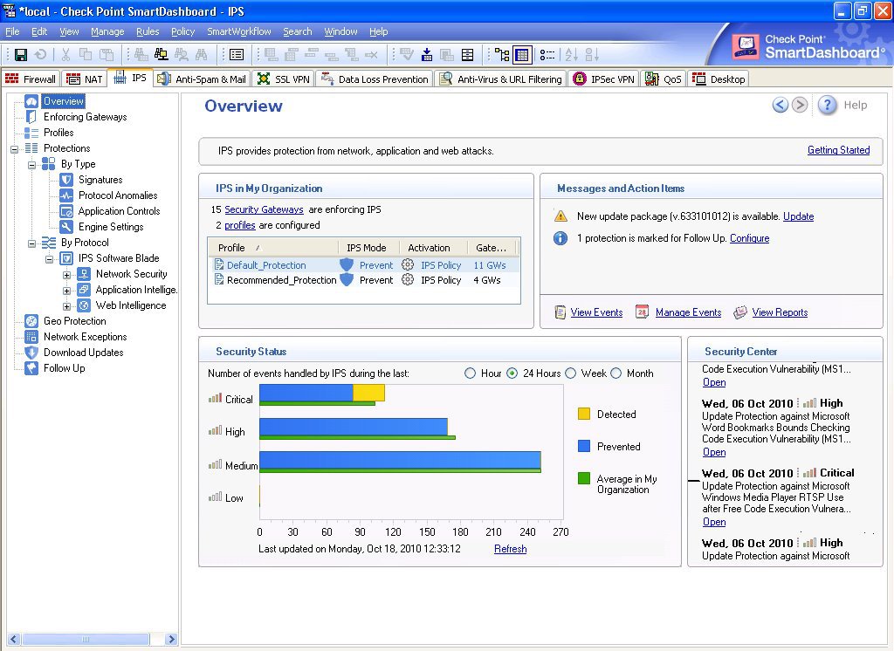Screen dimensions: 894x651
Task: Open the Policy menu
Action: pos(182,31)
